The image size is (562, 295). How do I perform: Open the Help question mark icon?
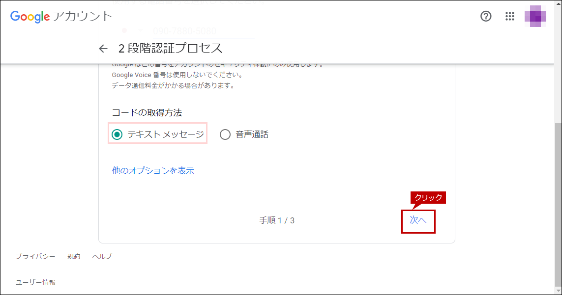click(x=486, y=16)
